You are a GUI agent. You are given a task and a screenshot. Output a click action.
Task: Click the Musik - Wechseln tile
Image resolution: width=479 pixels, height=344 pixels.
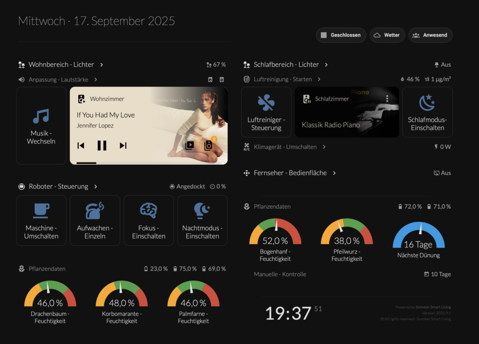(41, 125)
